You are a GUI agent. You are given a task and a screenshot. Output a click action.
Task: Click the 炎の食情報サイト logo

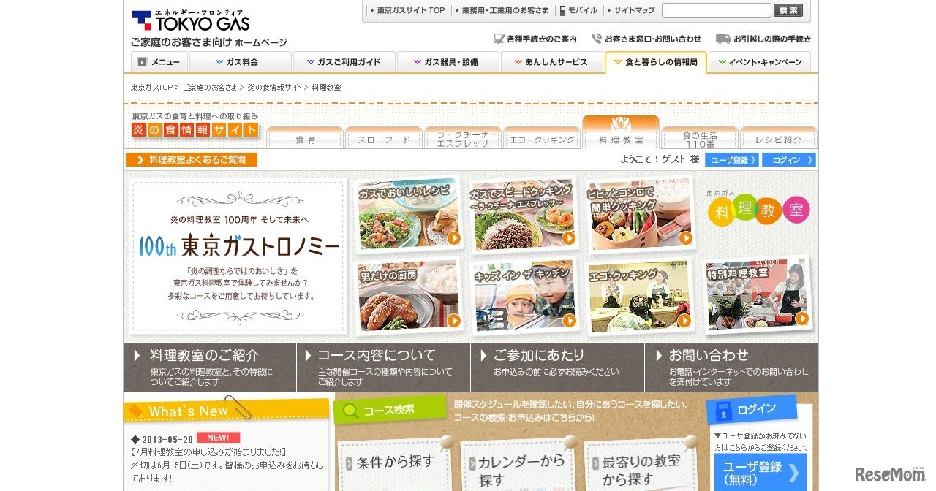[195, 130]
